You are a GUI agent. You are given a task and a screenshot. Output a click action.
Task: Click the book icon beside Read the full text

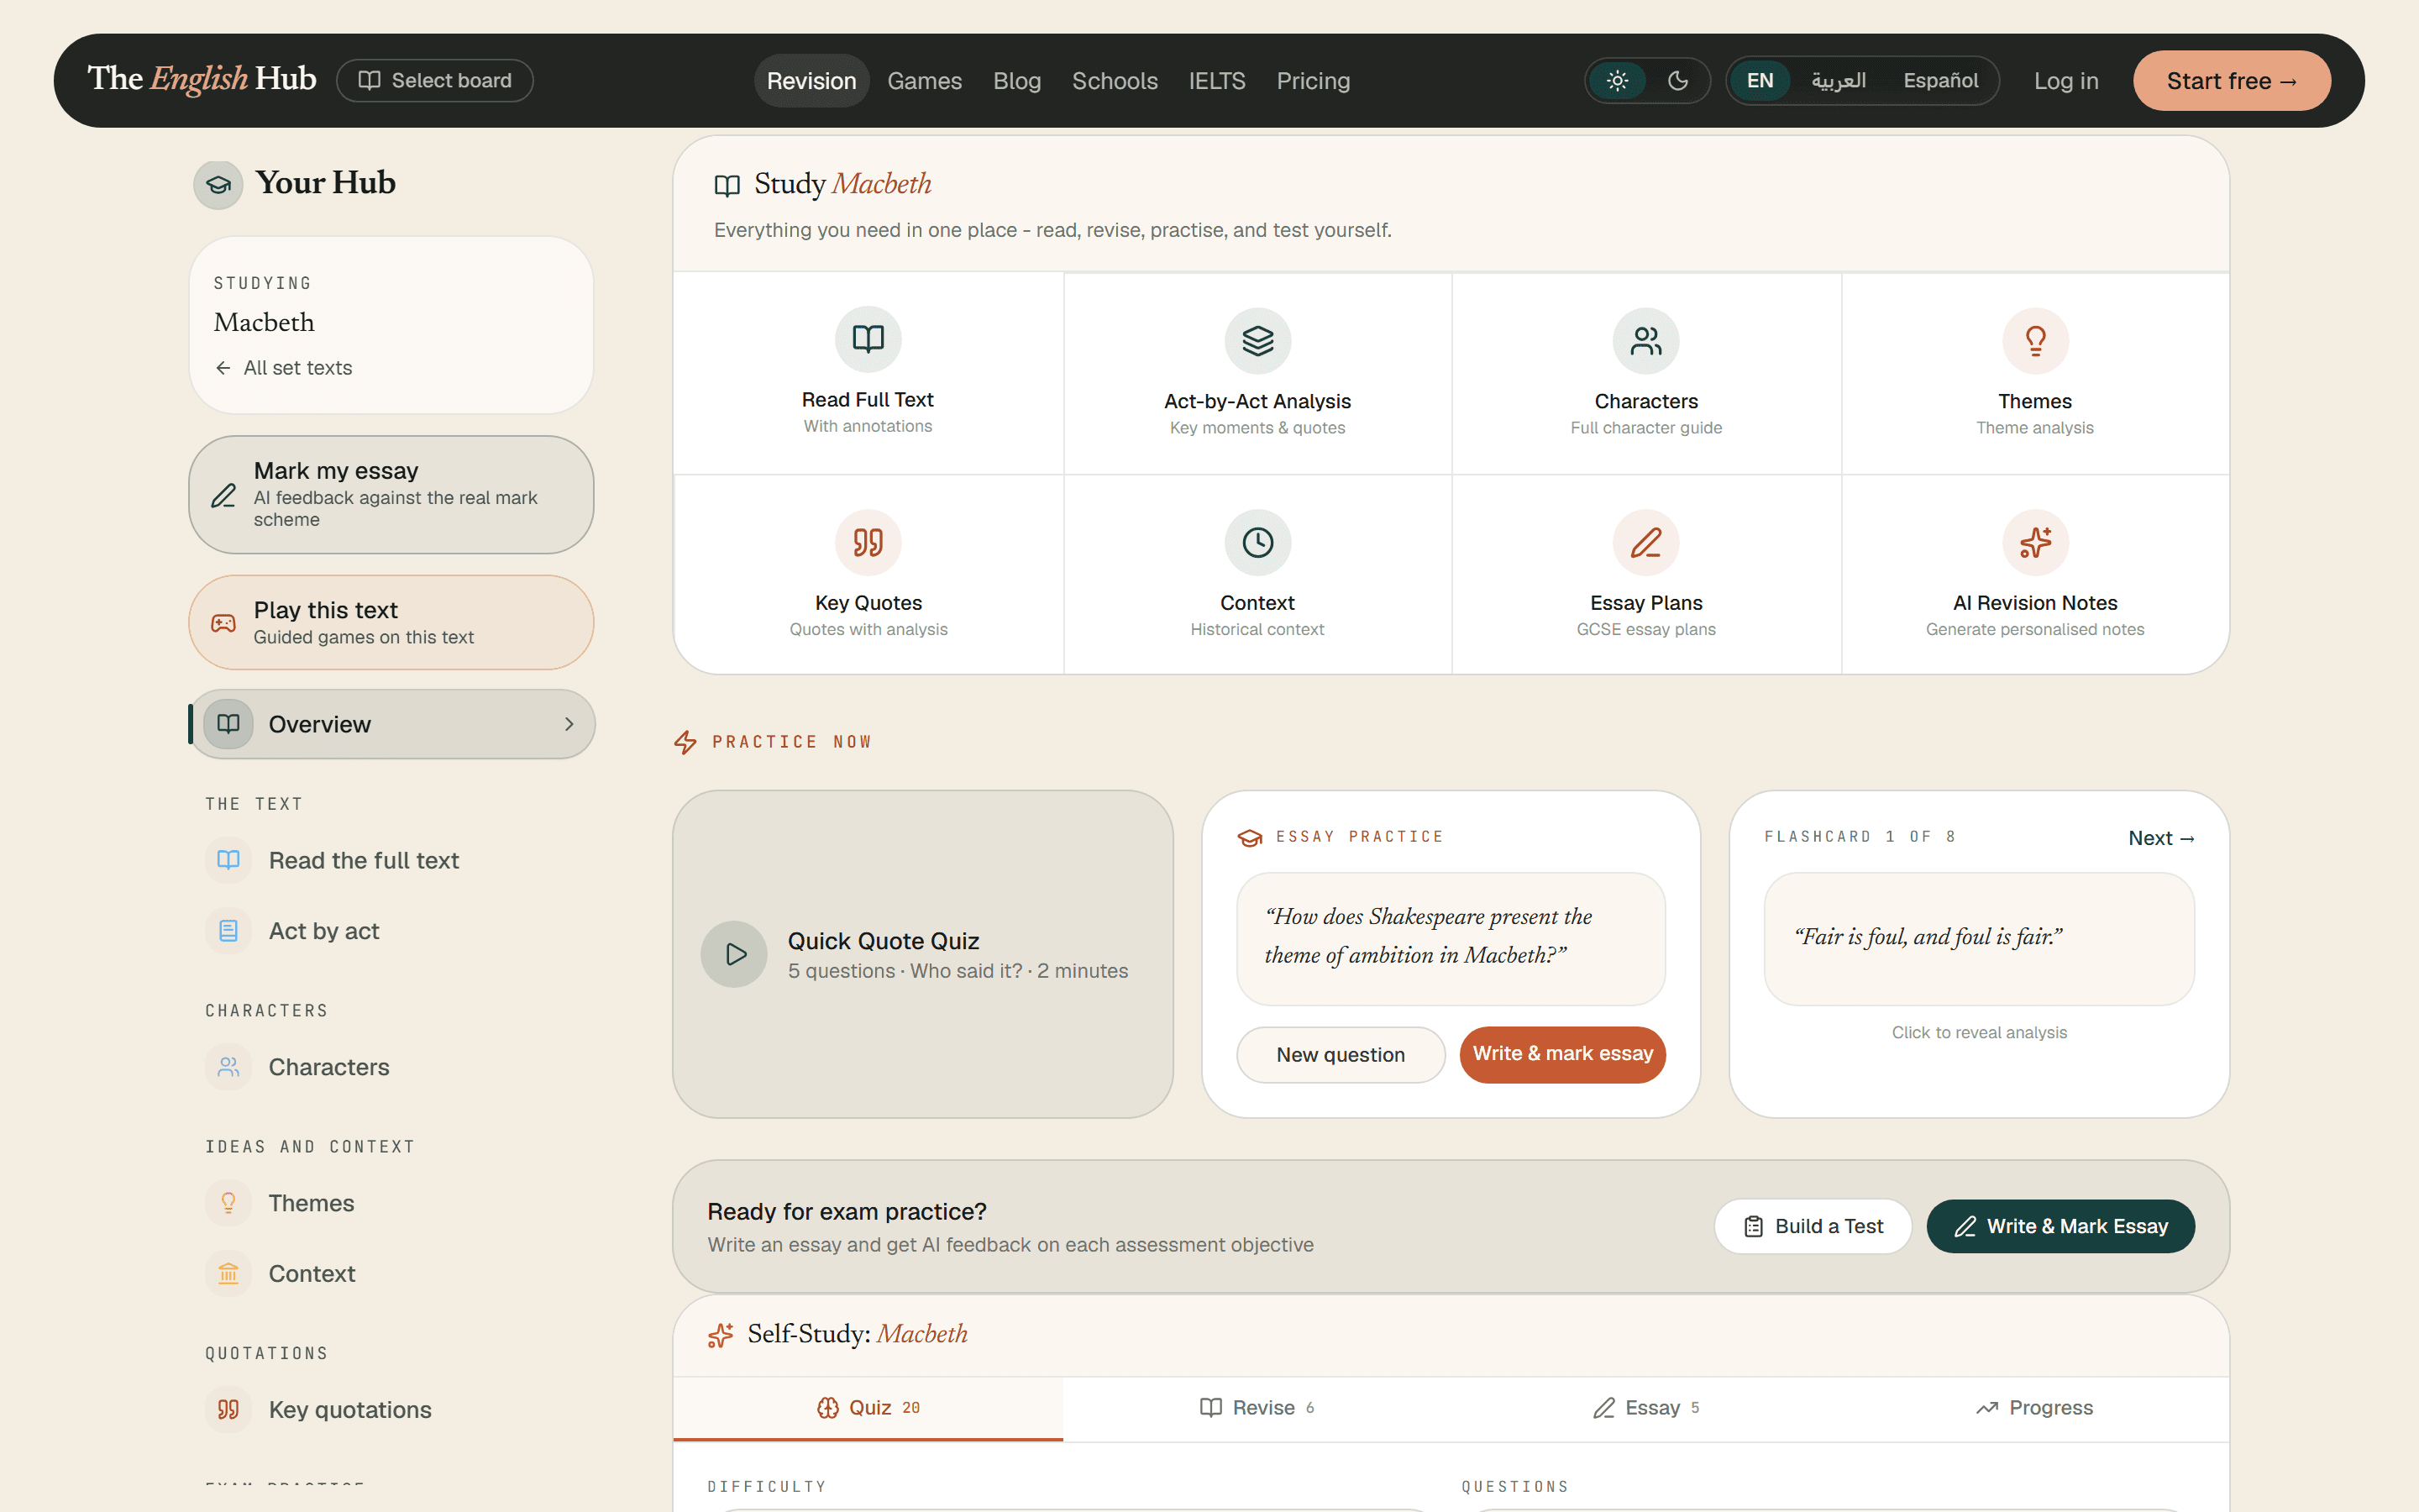click(x=228, y=860)
